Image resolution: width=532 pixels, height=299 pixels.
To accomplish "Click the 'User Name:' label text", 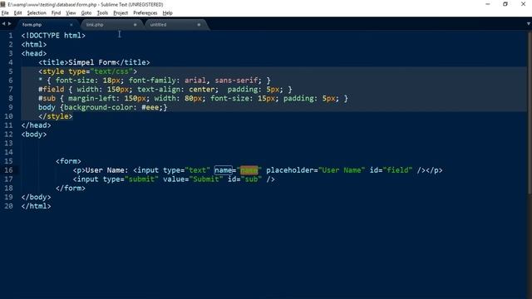I will pyautogui.click(x=107, y=170).
